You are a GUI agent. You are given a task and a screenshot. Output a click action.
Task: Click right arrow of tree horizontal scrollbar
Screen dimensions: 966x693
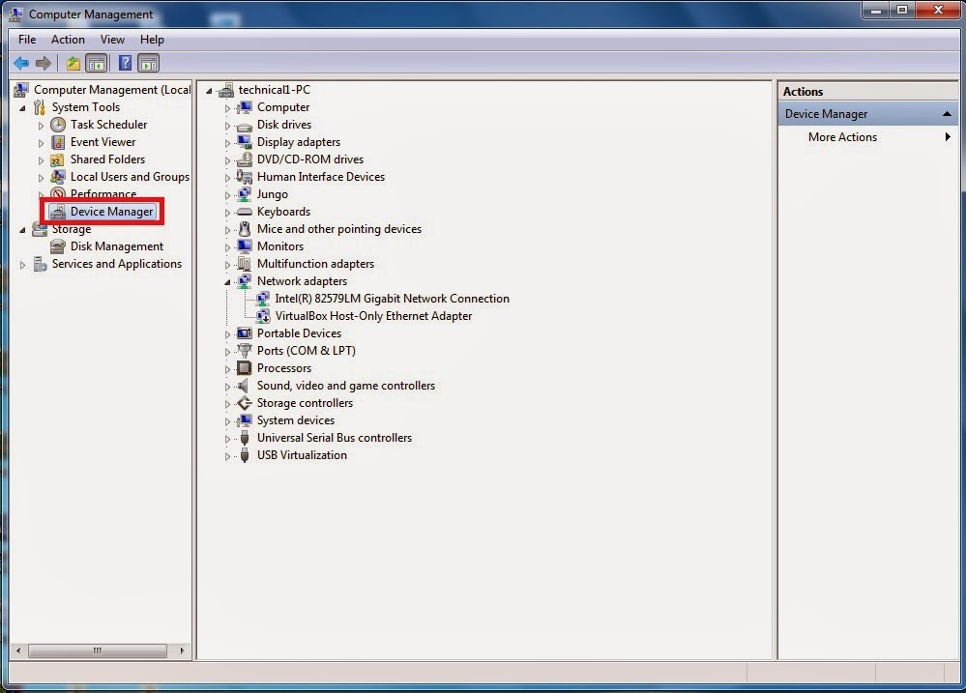pos(182,650)
